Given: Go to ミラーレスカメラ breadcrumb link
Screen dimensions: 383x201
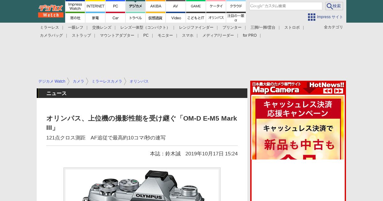Looking at the screenshot, I should click(x=107, y=81).
